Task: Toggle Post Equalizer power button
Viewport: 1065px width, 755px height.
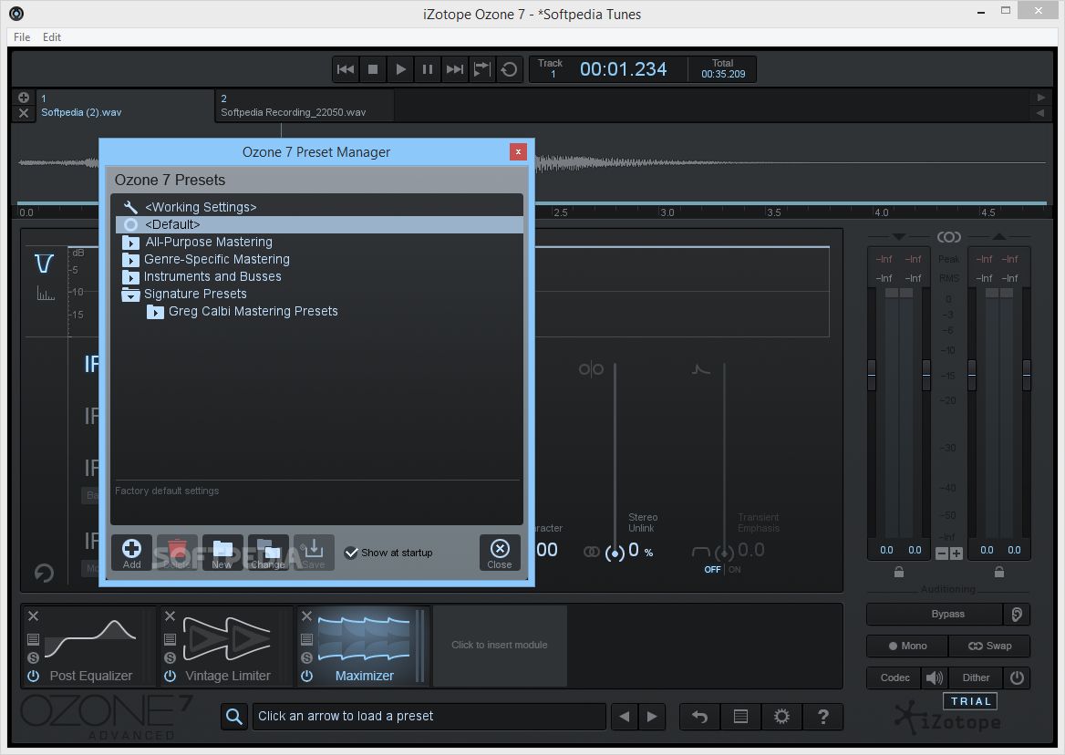Action: 33,677
